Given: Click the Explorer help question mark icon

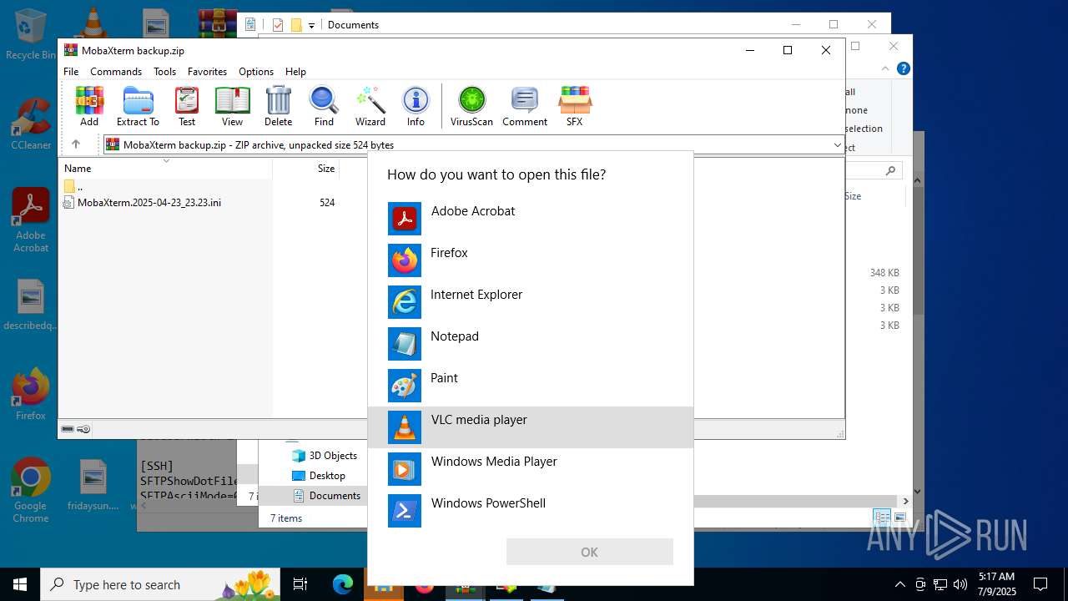Looking at the screenshot, I should coord(903,68).
